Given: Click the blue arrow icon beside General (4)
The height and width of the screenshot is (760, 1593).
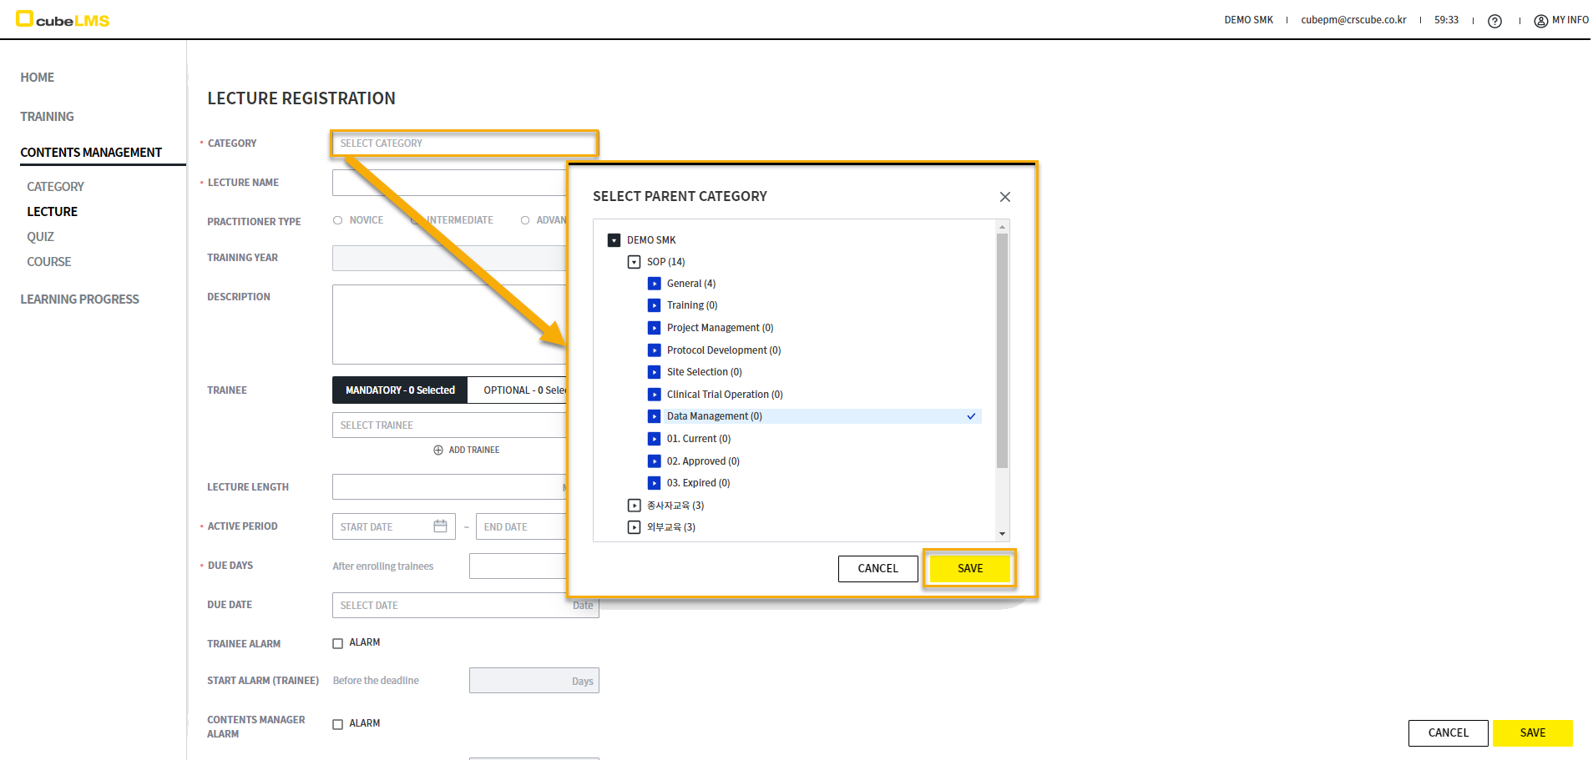Looking at the screenshot, I should (x=655, y=284).
